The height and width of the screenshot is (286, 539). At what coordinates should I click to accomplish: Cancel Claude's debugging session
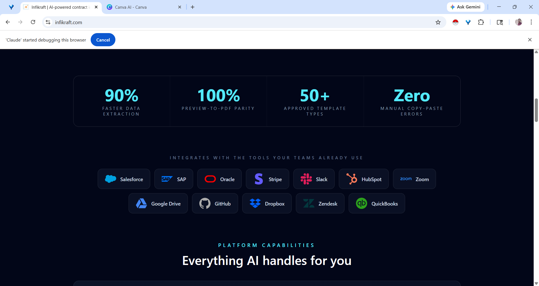pyautogui.click(x=103, y=40)
